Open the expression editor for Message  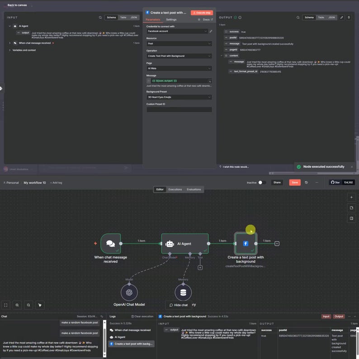click(x=210, y=81)
